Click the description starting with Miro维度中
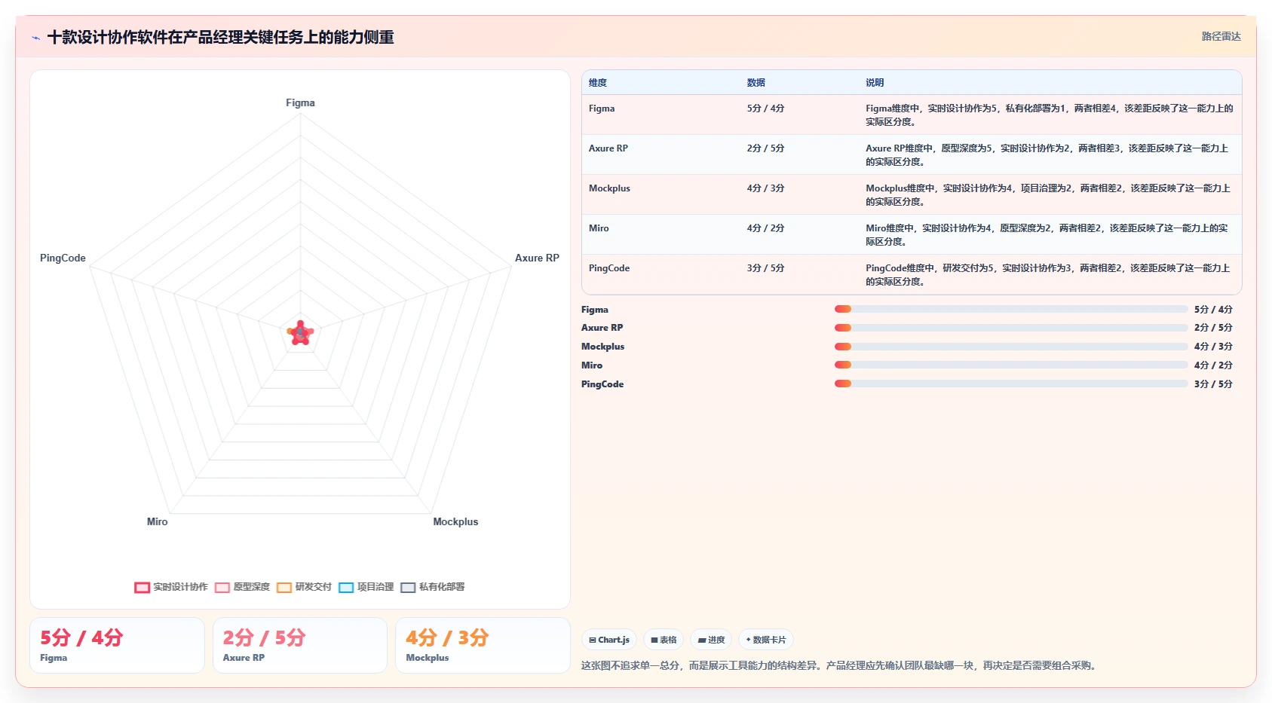 tap(1047, 235)
